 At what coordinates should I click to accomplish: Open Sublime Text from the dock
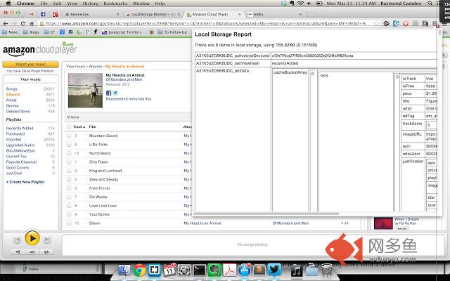259,270
